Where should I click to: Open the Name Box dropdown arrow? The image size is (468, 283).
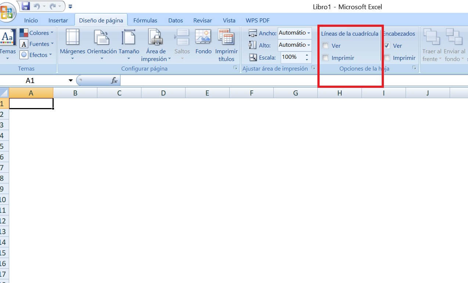click(x=71, y=80)
